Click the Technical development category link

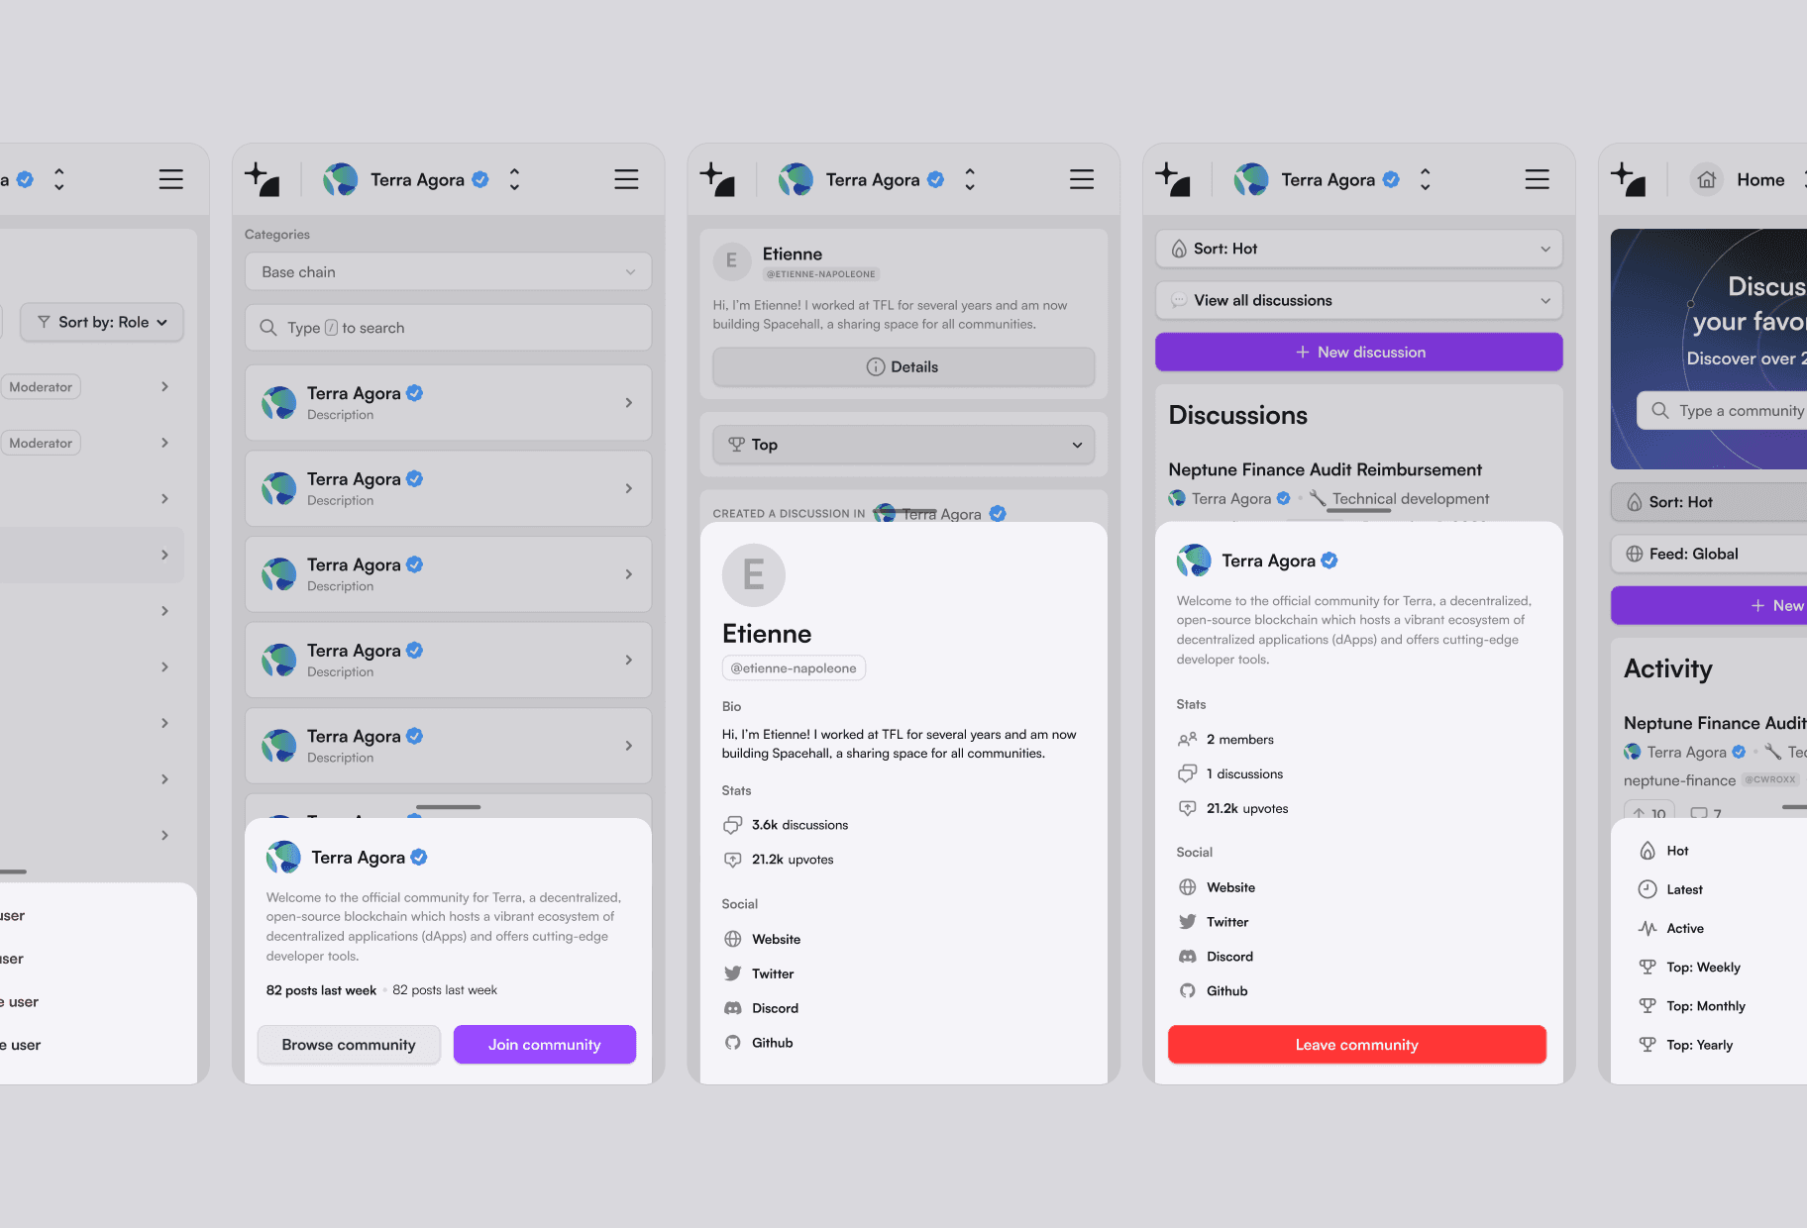1411,499
